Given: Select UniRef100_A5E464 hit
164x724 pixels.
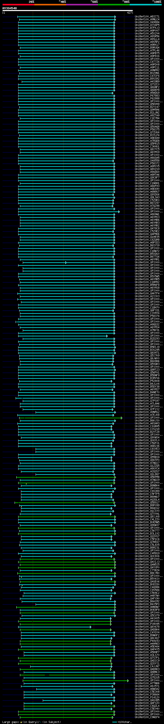Looking at the screenshot, I should pos(147,646).
